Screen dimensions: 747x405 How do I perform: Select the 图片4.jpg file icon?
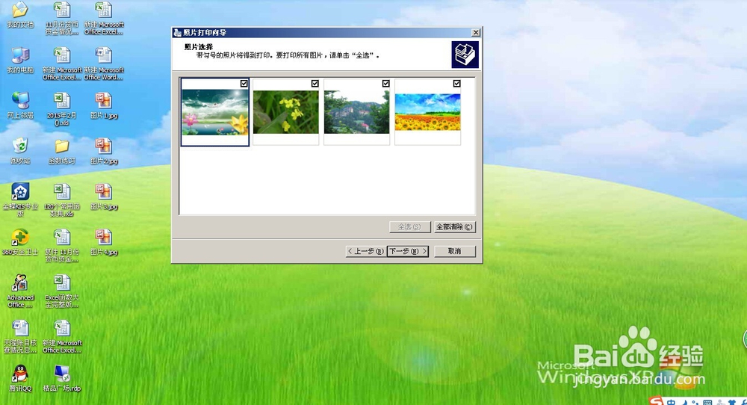click(103, 238)
